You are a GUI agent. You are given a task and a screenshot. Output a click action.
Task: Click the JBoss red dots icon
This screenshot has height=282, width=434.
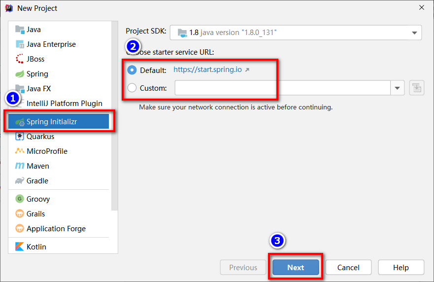(20, 59)
